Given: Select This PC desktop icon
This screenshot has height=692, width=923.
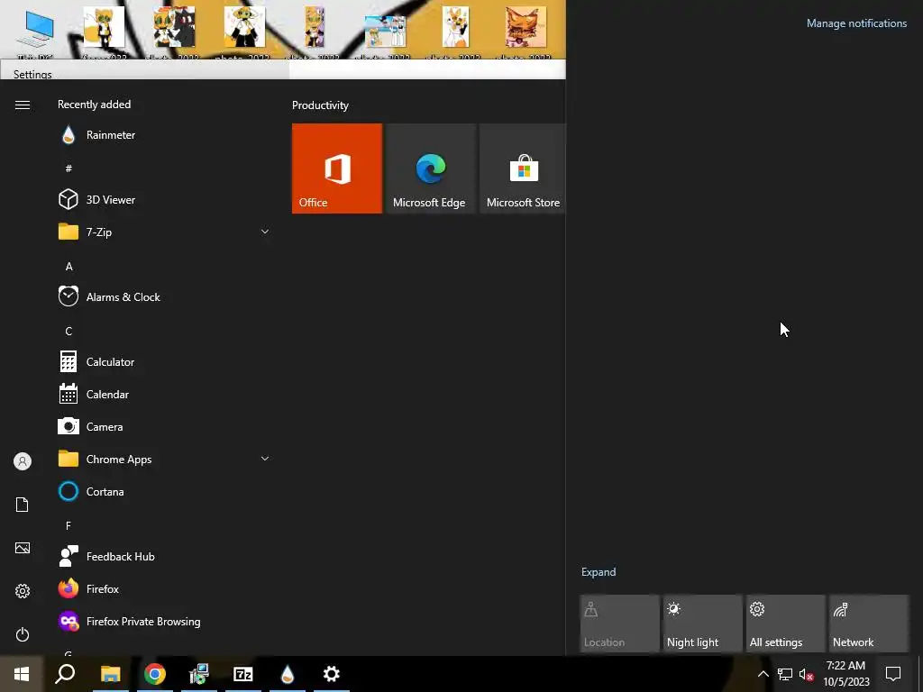Looking at the screenshot, I should click(x=35, y=34).
